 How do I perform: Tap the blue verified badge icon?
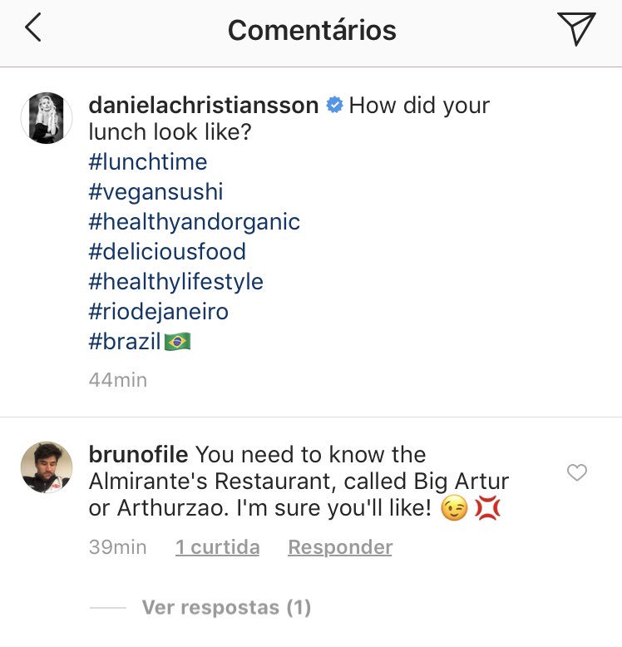click(x=334, y=106)
